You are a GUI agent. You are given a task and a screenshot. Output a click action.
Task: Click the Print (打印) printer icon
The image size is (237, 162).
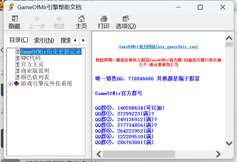104,19
